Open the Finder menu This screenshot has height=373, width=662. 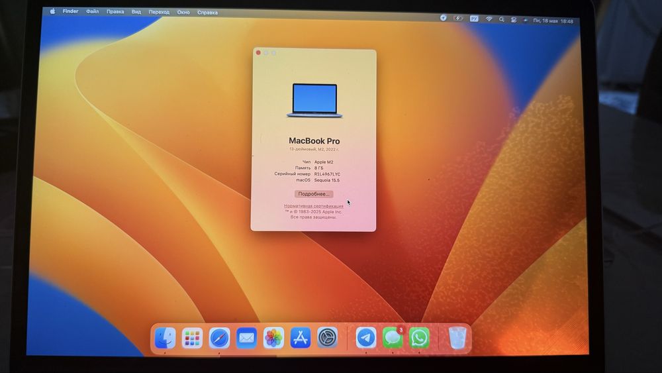click(71, 11)
